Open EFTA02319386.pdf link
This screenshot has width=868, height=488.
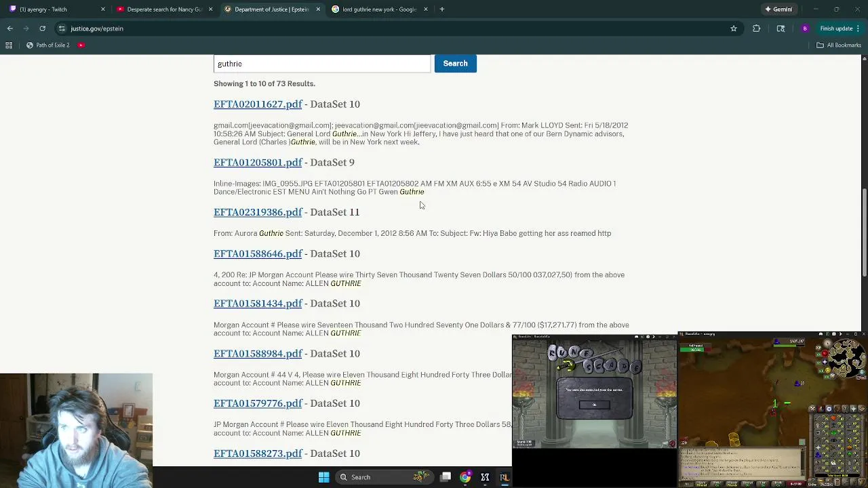point(258,212)
